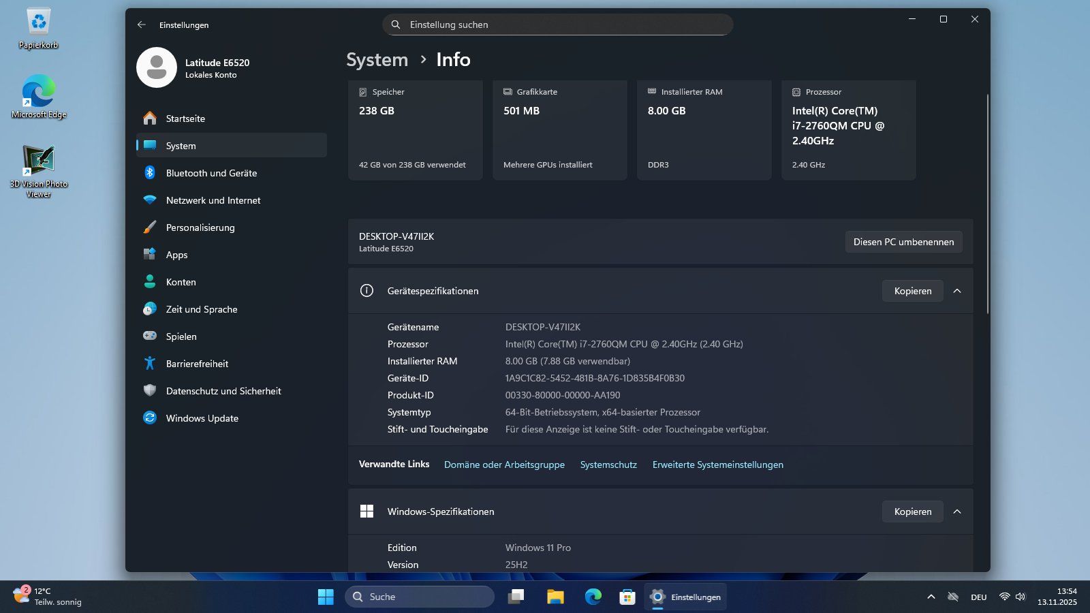
Task: Click the Netzwerk wifi icon in sidebar
Action: pos(150,200)
